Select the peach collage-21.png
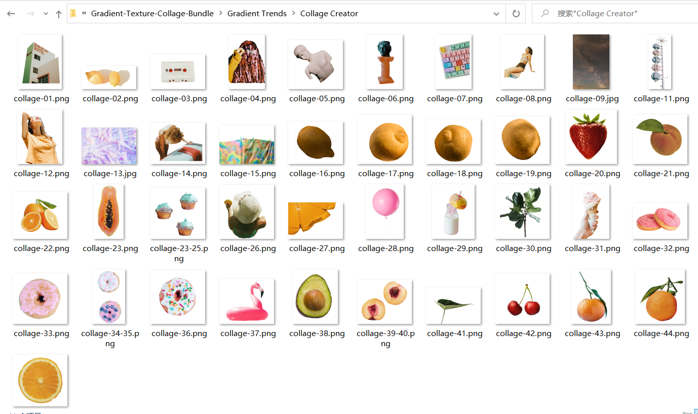The height and width of the screenshot is (414, 698). point(660,139)
